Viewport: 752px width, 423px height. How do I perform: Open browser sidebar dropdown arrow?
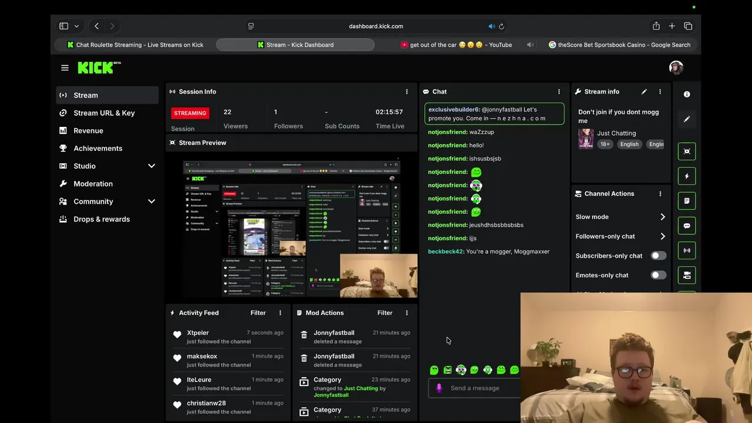(x=76, y=26)
